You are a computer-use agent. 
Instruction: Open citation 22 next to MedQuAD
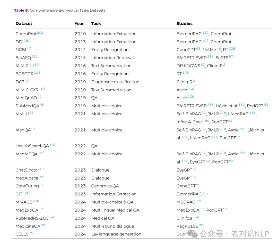click(x=40, y=97)
